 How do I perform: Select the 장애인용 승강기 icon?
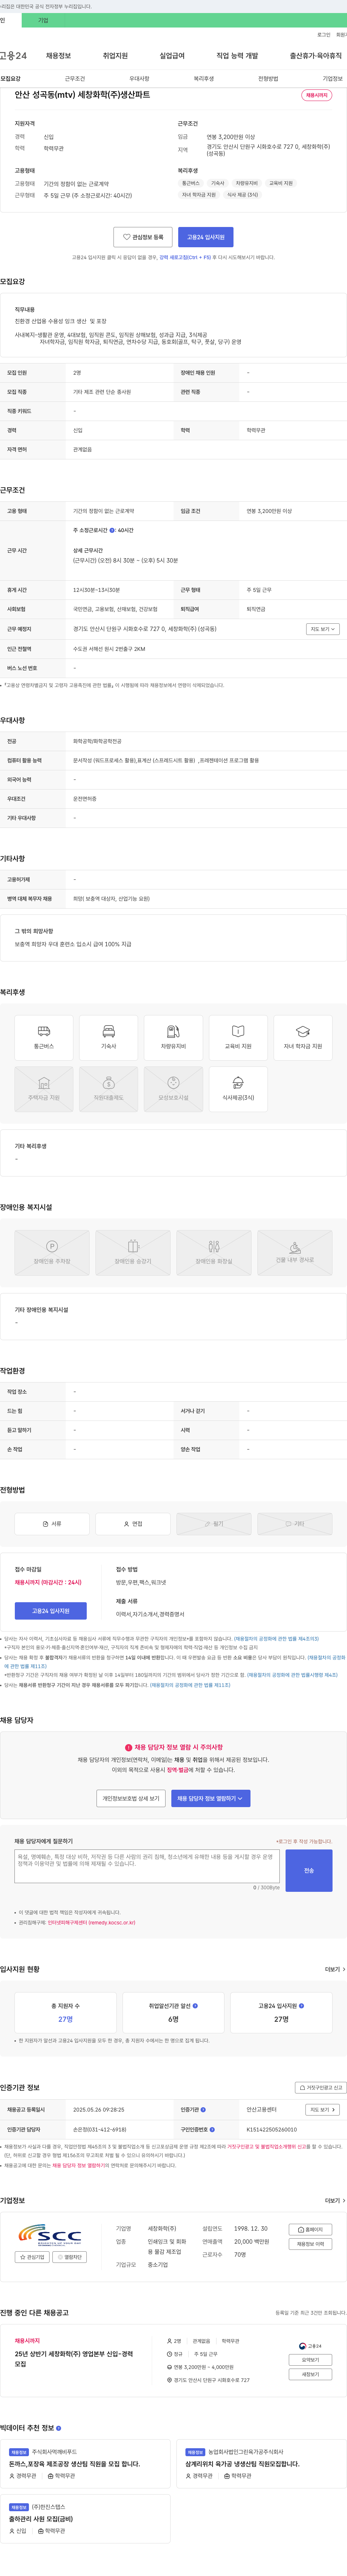tap(133, 1252)
